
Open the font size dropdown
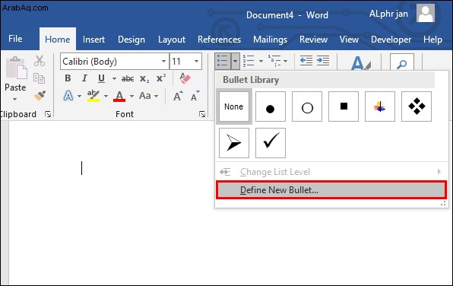click(196, 62)
